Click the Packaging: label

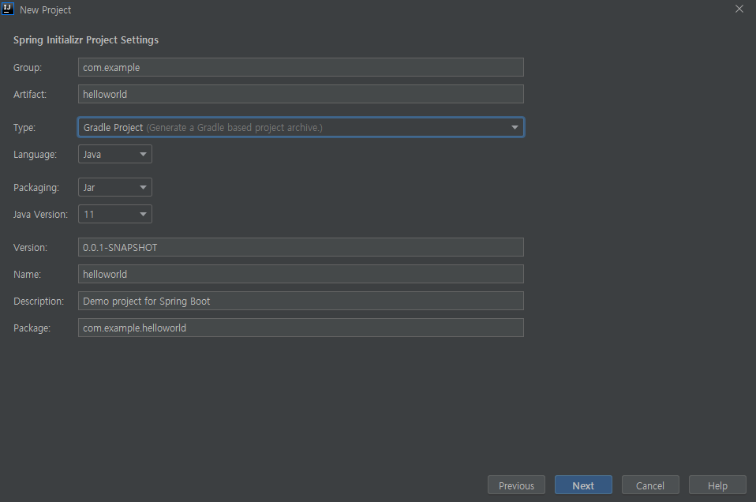pos(36,188)
